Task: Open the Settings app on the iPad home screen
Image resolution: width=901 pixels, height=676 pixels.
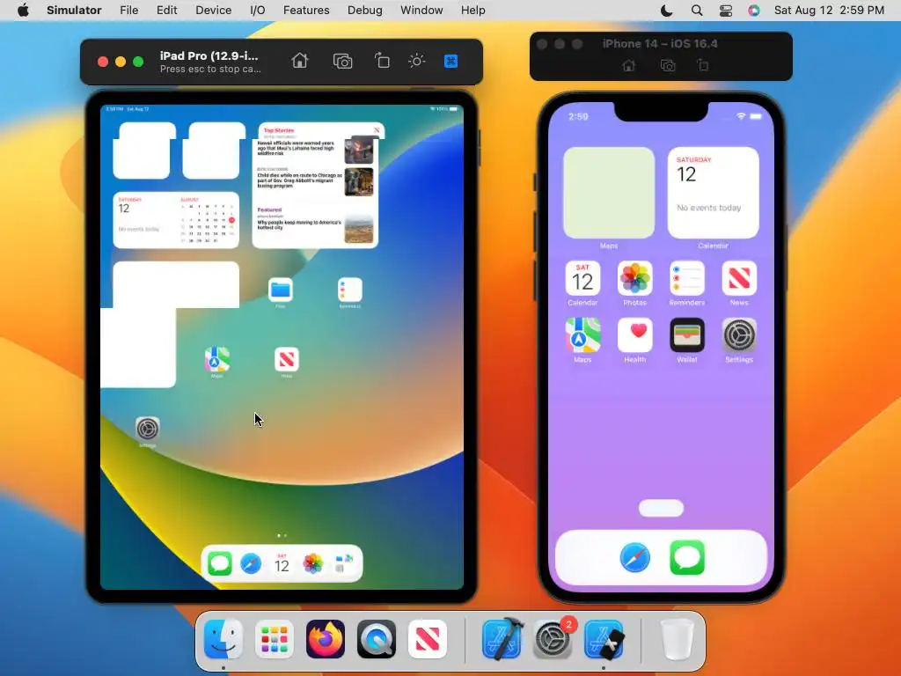Action: tap(148, 429)
